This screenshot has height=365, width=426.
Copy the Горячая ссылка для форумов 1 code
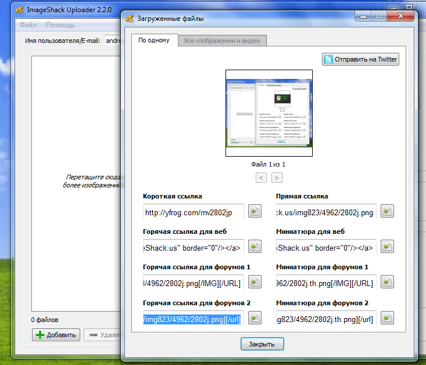tap(255, 282)
